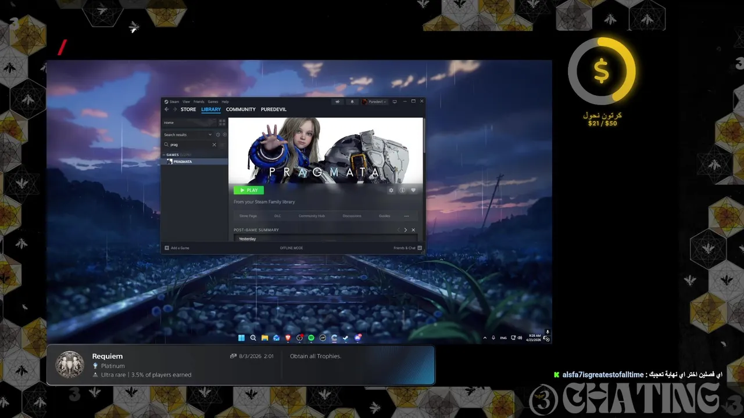
Task: Switch to the LIBRARY tab
Action: point(211,109)
